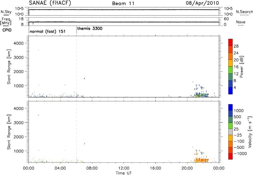The height and width of the screenshot is (175, 253).
Task: Click the 12:00 time tick label
Action: (x=124, y=168)
